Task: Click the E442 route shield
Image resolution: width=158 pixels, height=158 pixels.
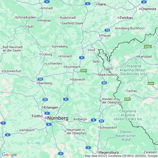Action: pyautogui.click(x=148, y=47)
